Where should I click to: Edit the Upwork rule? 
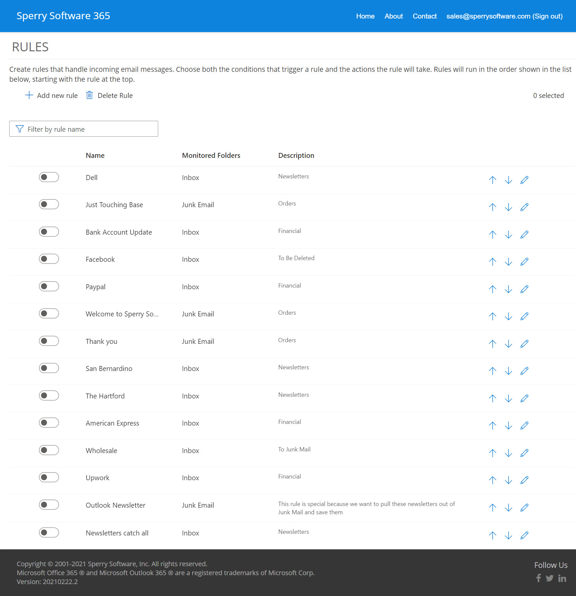[x=524, y=480]
